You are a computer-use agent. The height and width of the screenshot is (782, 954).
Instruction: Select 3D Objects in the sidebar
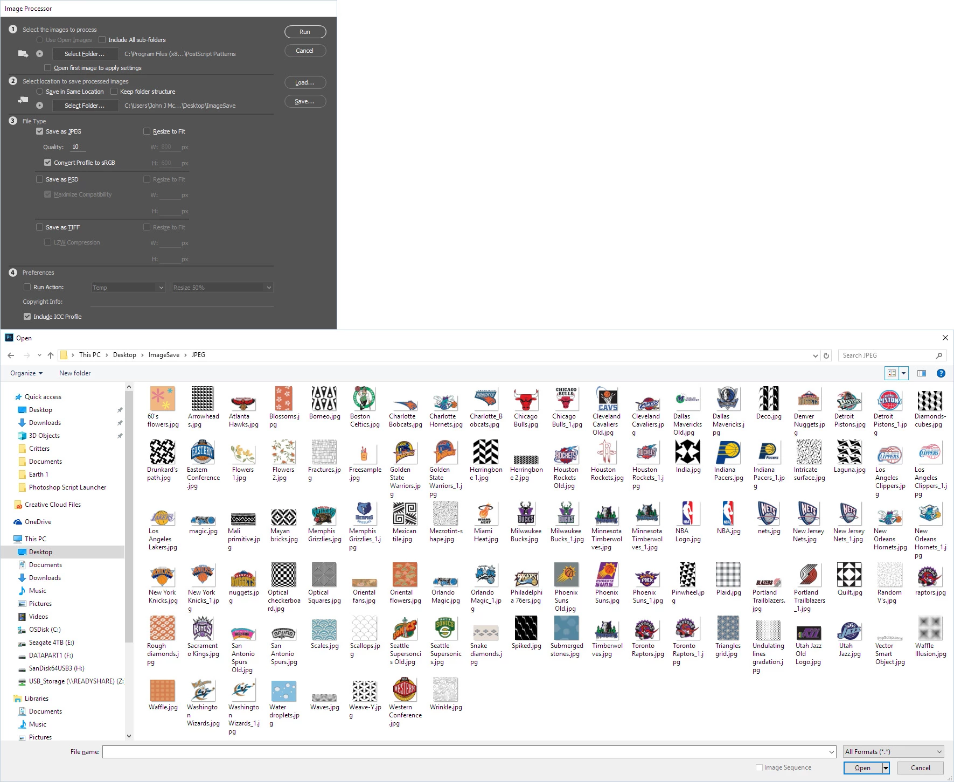pyautogui.click(x=44, y=436)
